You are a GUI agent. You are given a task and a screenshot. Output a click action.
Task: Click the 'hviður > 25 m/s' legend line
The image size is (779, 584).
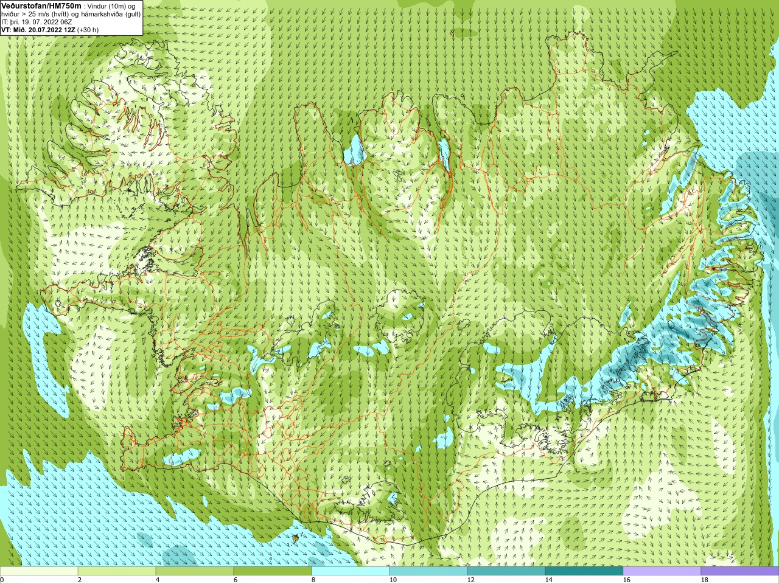[x=71, y=14]
